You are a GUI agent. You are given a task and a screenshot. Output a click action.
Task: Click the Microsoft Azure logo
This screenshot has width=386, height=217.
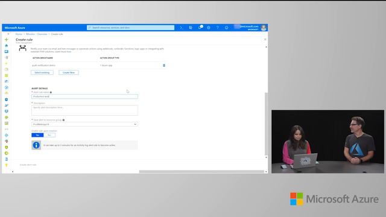pos(14,28)
